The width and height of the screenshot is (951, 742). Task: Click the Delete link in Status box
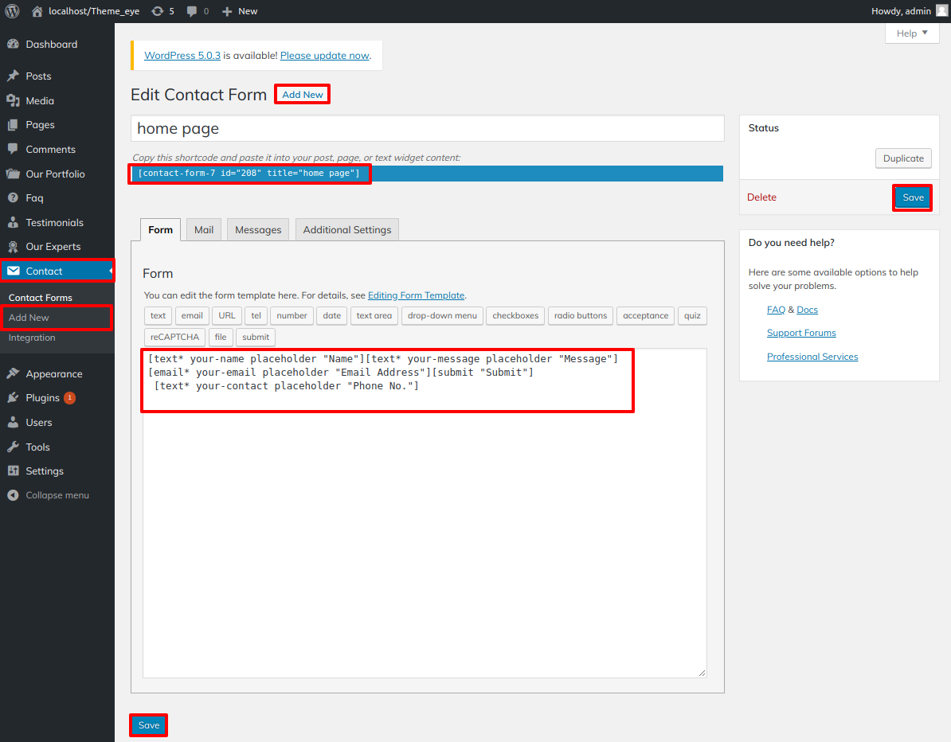(x=761, y=197)
